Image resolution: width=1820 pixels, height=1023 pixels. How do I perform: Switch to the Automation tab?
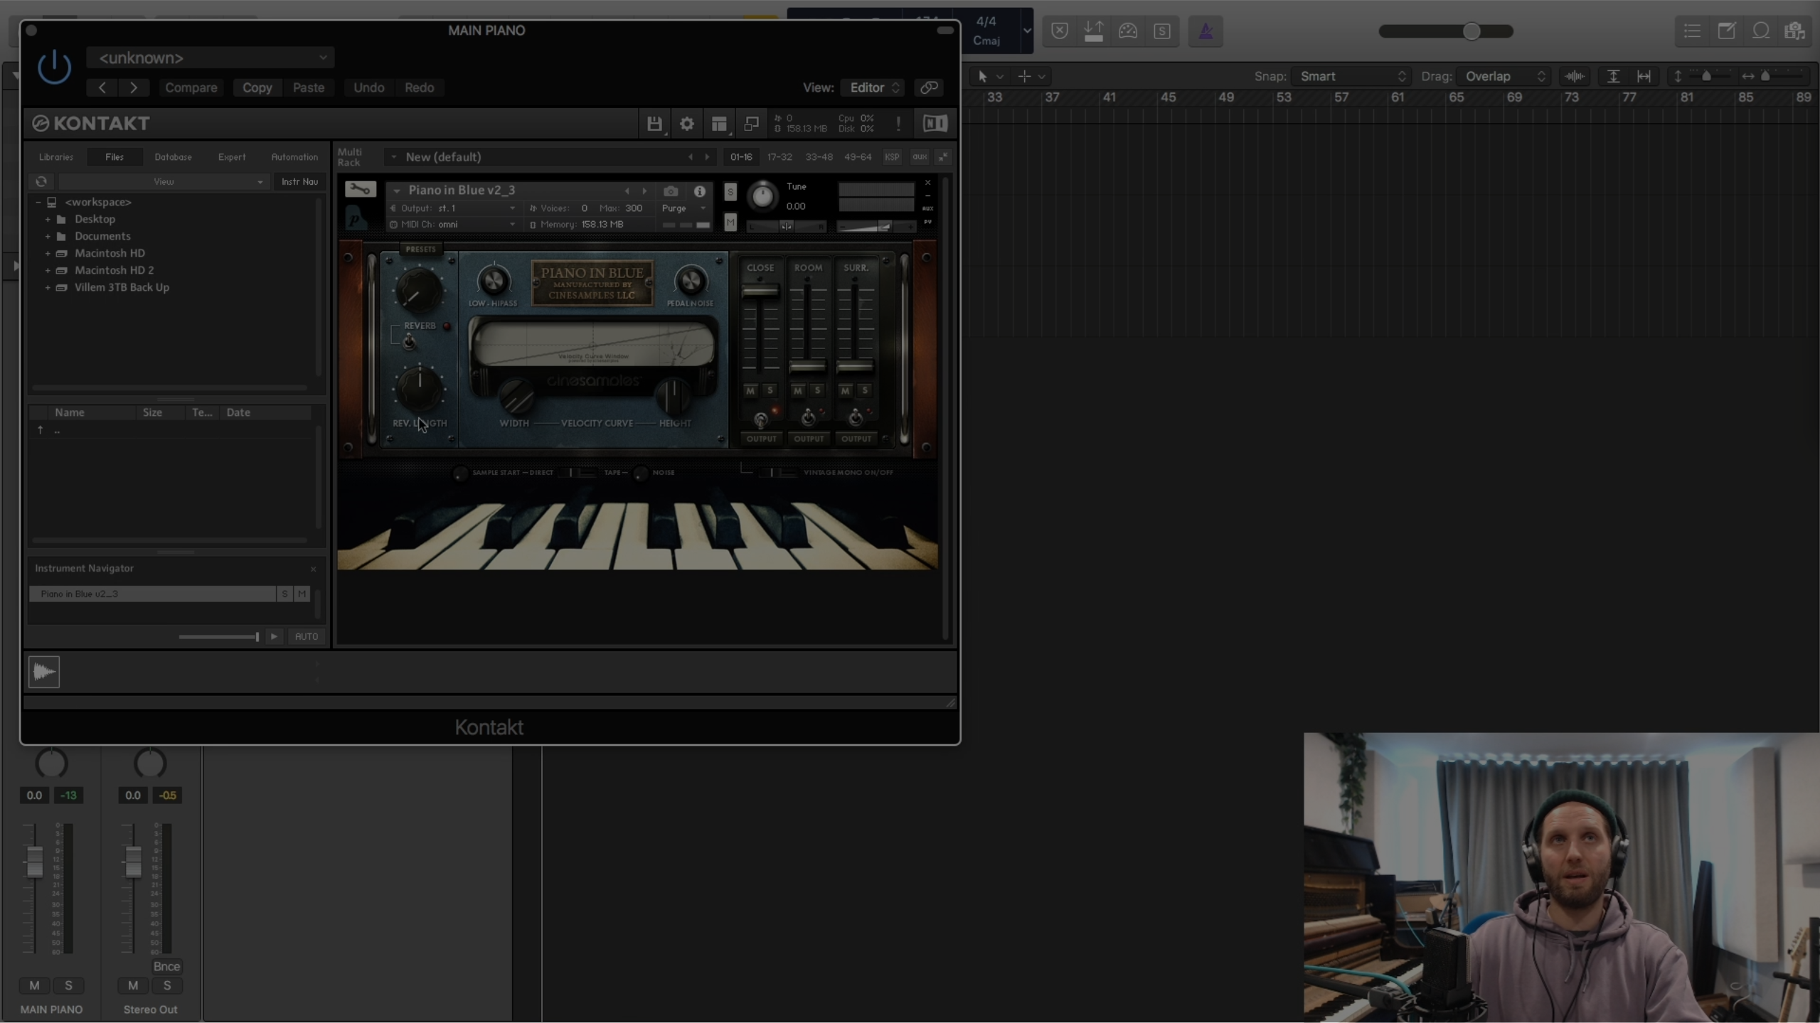294,157
